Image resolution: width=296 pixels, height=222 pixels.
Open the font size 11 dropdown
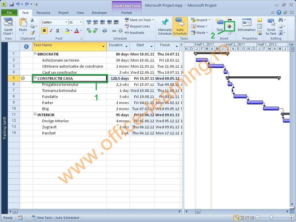click(x=81, y=22)
